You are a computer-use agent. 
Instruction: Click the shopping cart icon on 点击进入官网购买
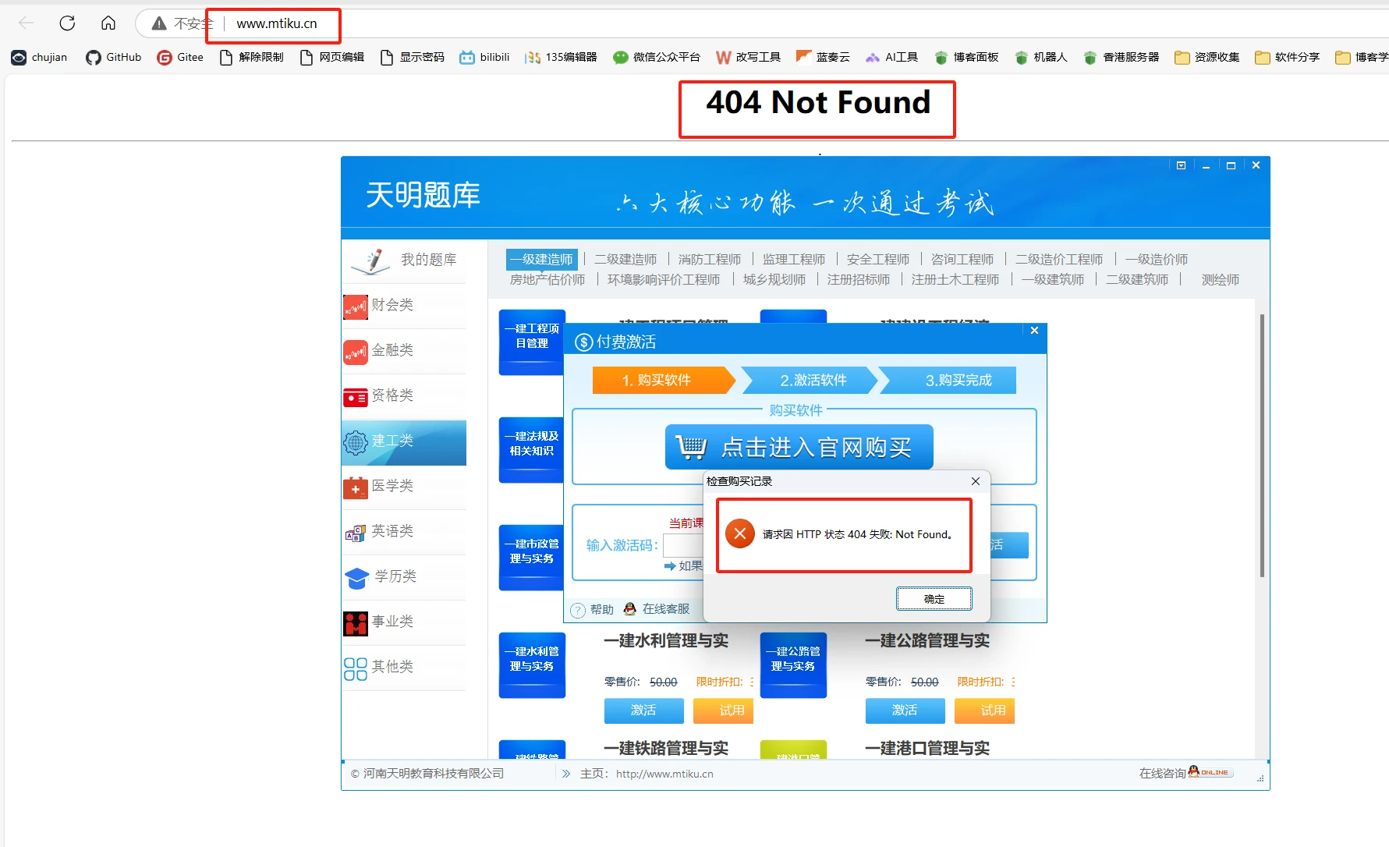pos(693,445)
